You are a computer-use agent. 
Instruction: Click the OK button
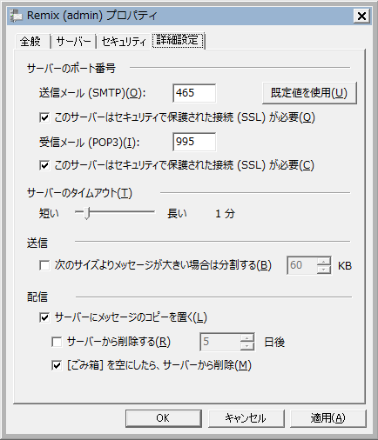pyautogui.click(x=164, y=418)
